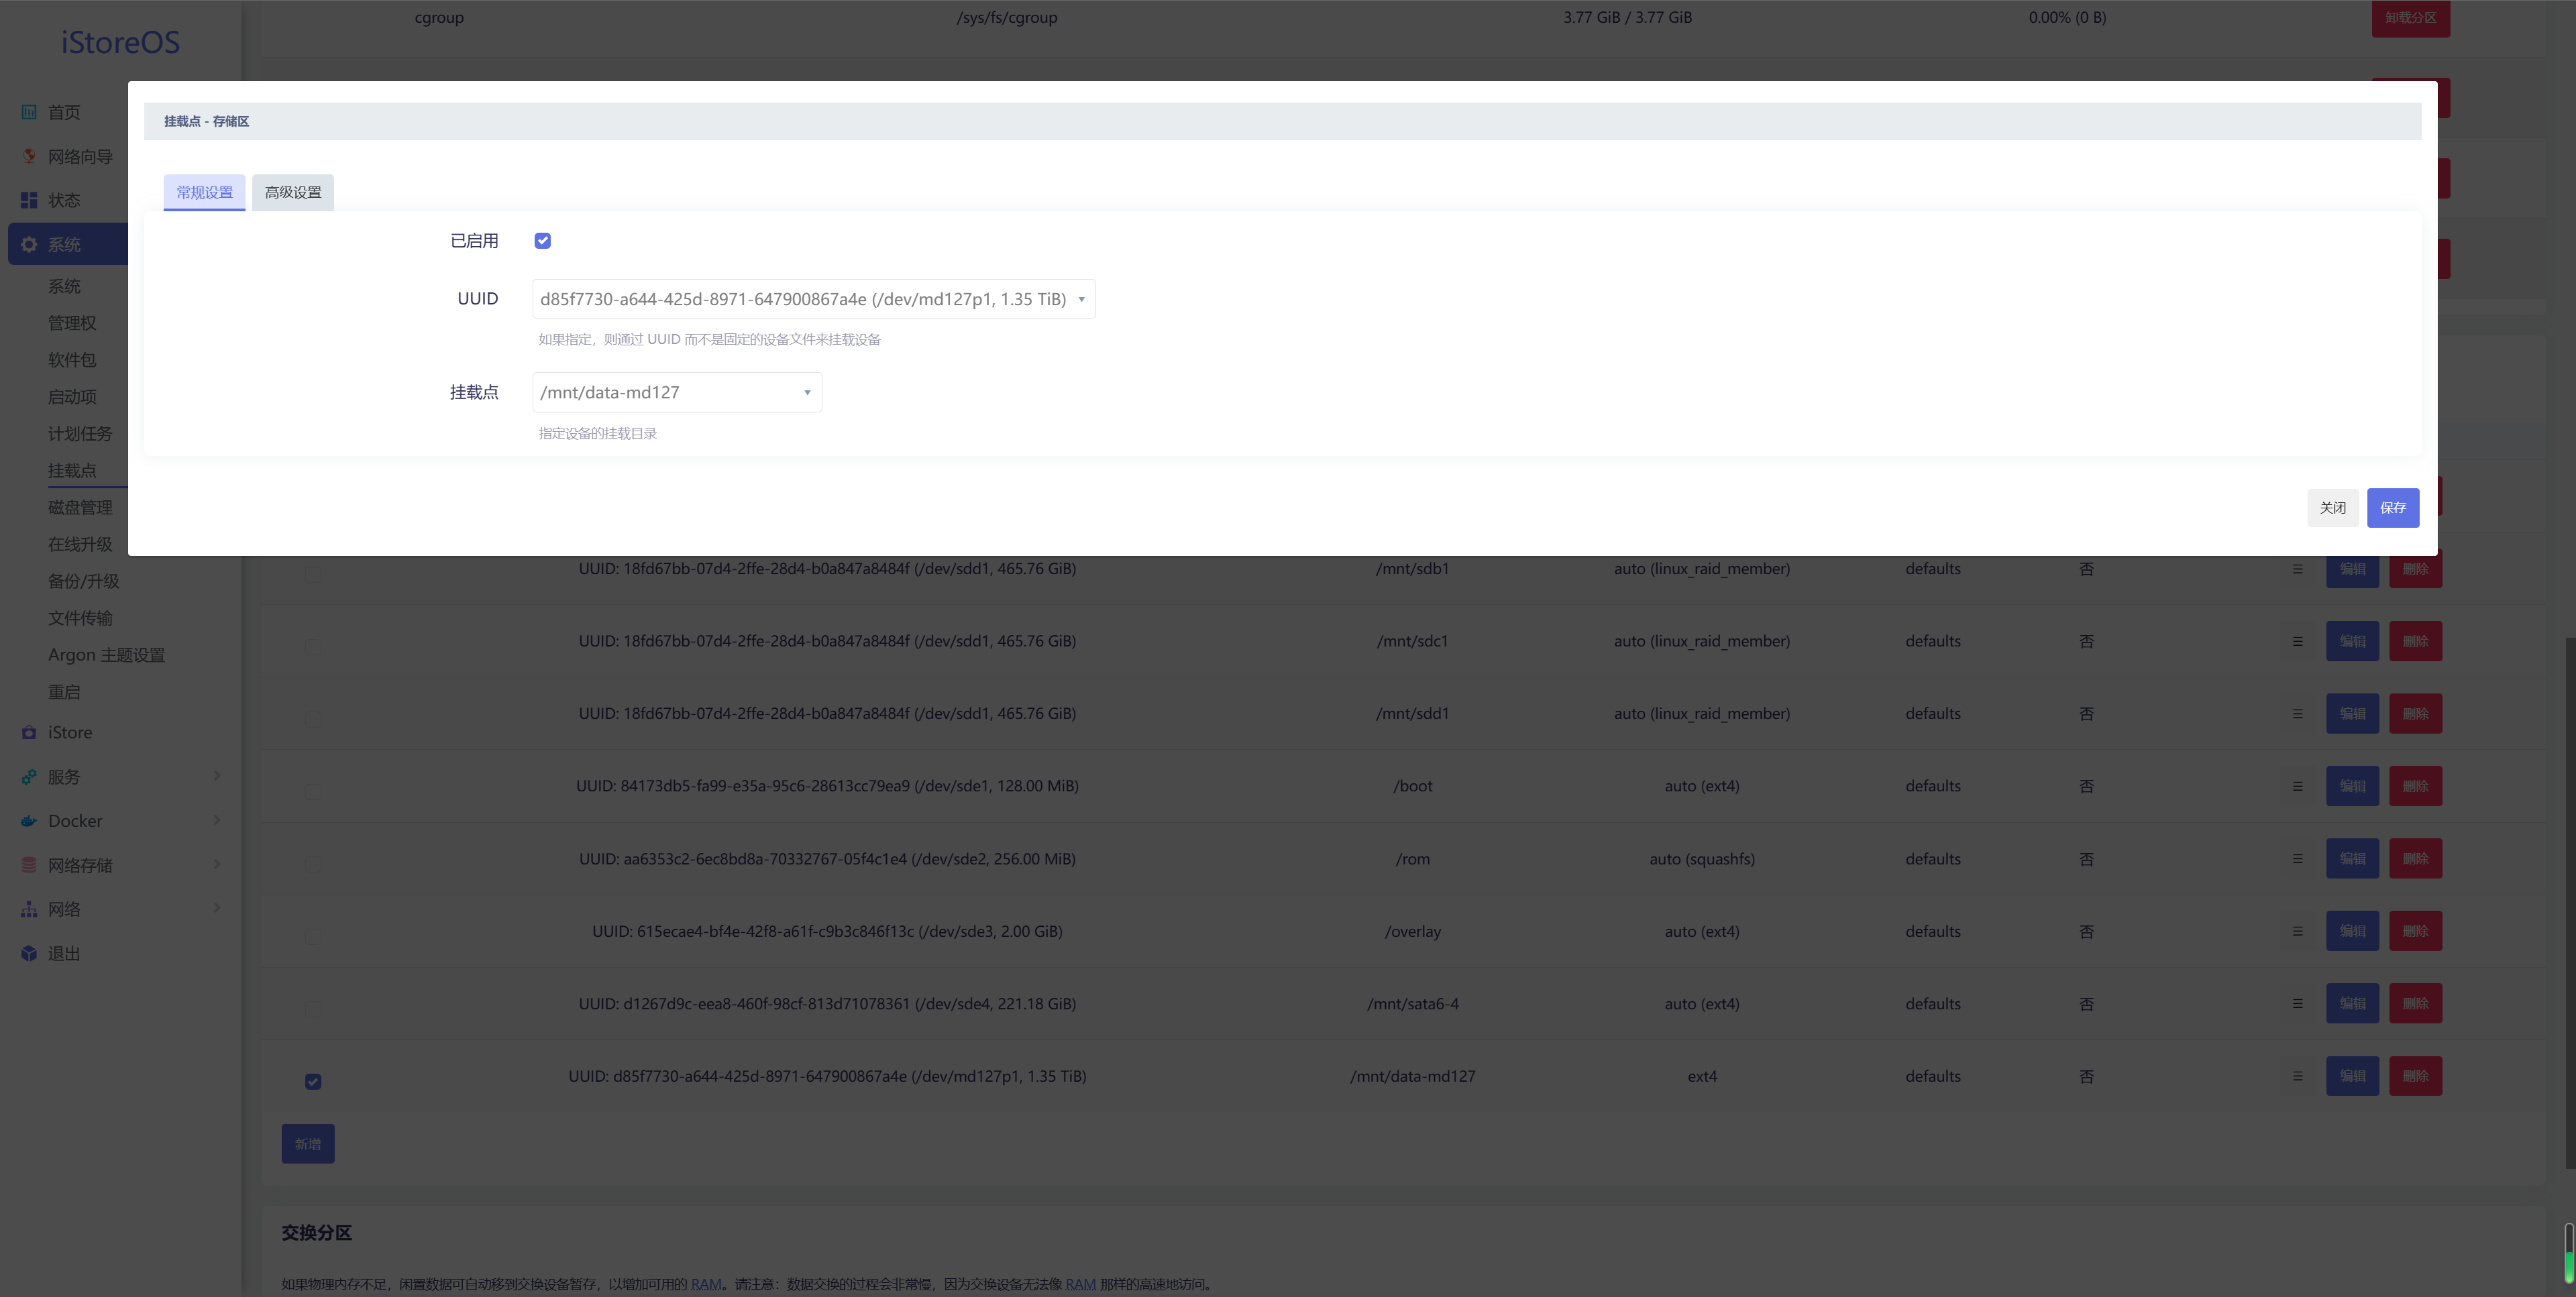Screen dimensions: 2576x1297
Task: Open the RAM hyperlink in swap description
Action: coord(706,1283)
